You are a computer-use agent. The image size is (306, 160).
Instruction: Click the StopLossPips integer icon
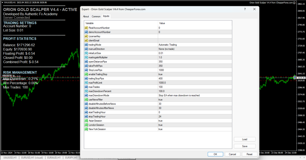pos(86,70)
